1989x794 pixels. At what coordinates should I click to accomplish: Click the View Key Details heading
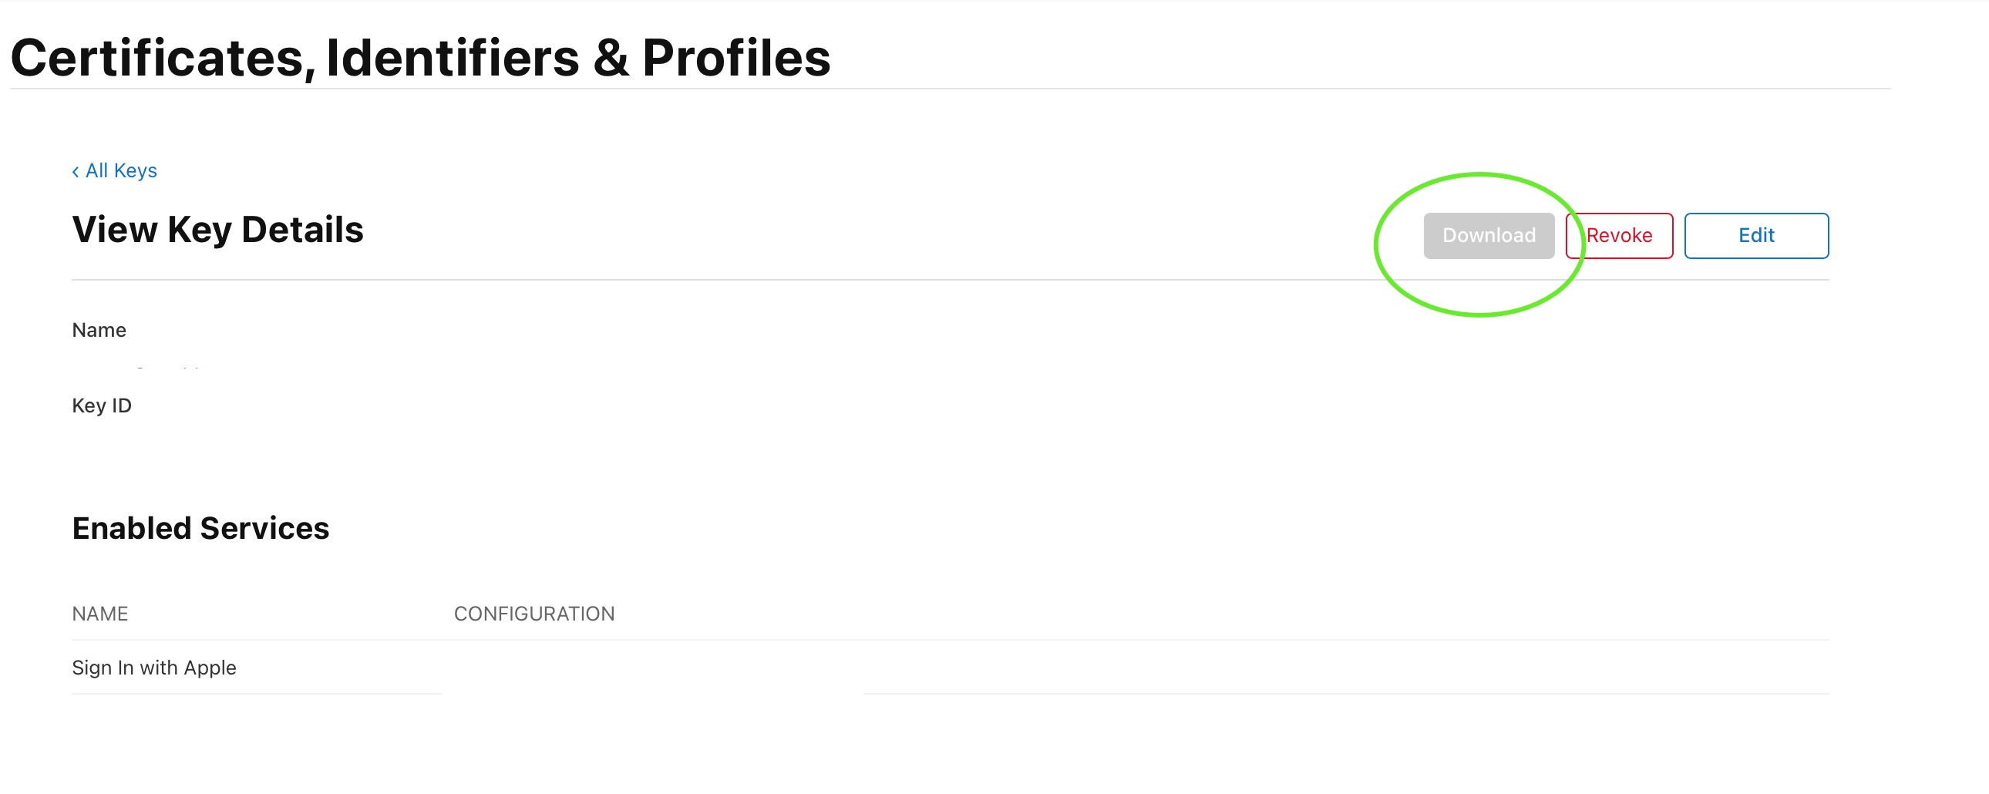[217, 230]
